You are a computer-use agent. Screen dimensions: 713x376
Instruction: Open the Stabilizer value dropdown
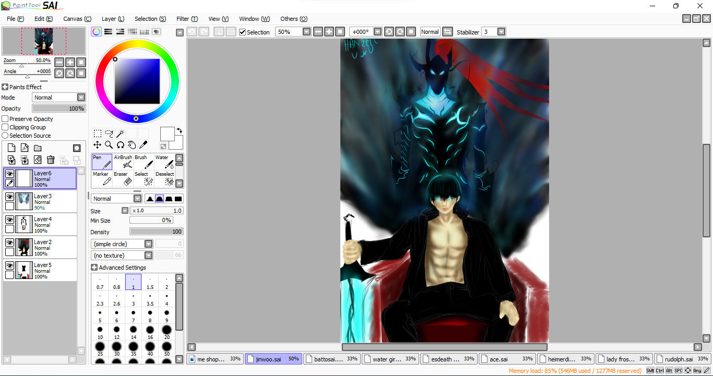click(x=502, y=32)
